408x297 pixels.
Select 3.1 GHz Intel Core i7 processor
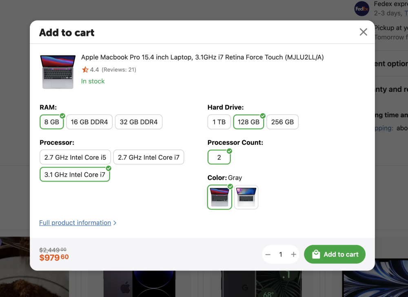(75, 175)
